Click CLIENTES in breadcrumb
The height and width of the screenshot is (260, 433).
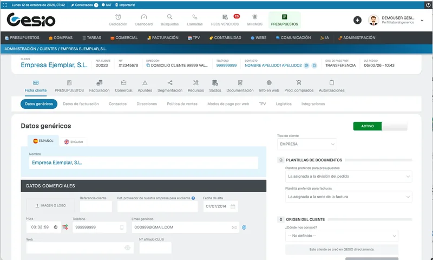coord(48,49)
